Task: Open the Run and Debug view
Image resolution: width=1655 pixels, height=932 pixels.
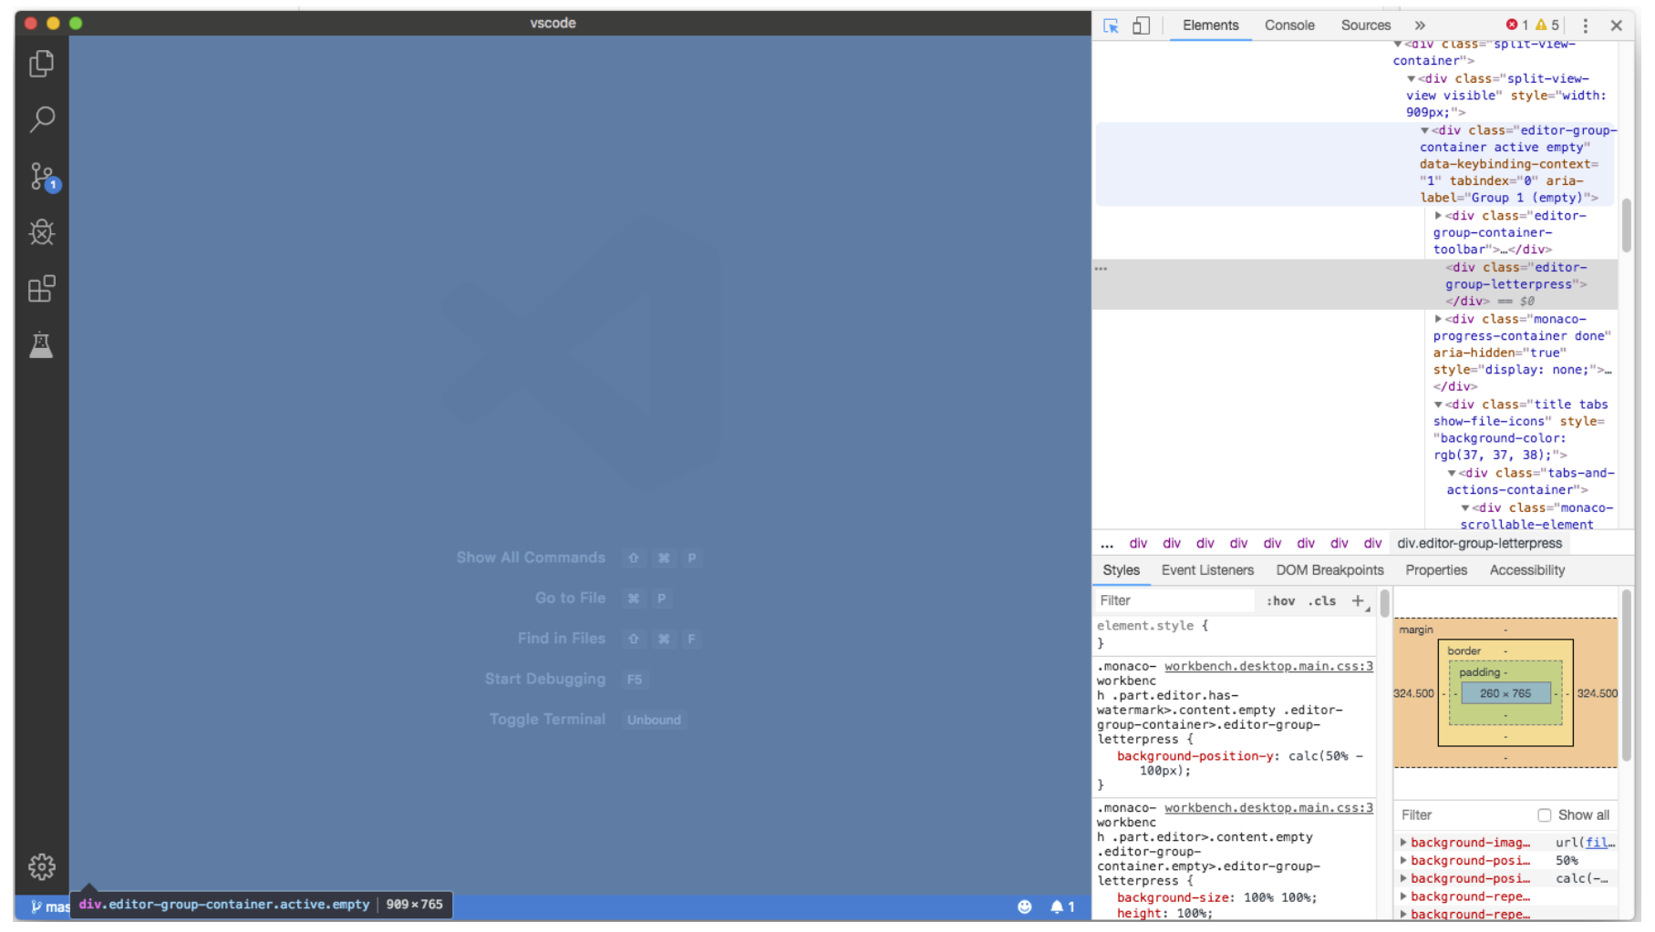Action: tap(42, 232)
